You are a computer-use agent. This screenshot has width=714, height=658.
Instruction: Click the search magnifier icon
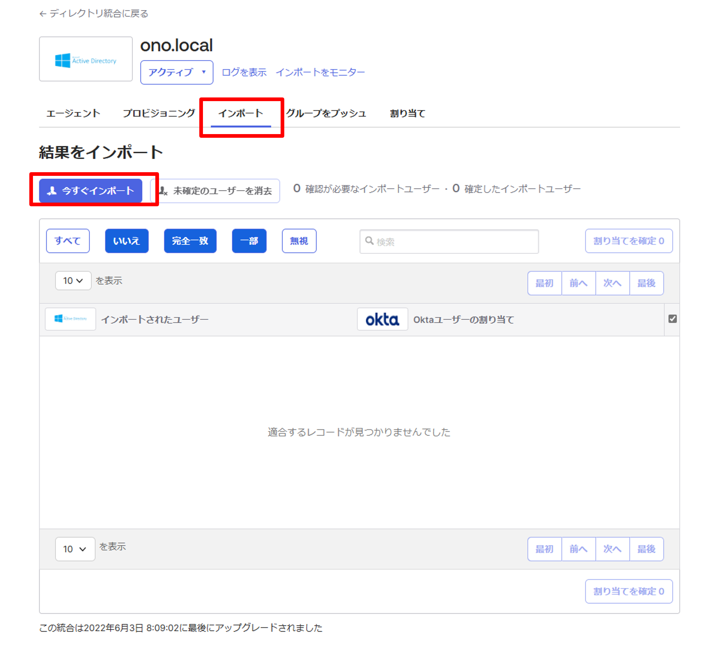(x=369, y=241)
